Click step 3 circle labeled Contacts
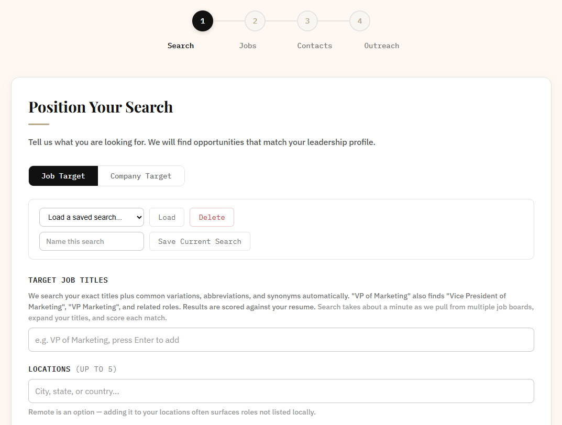562x425 pixels. click(307, 21)
